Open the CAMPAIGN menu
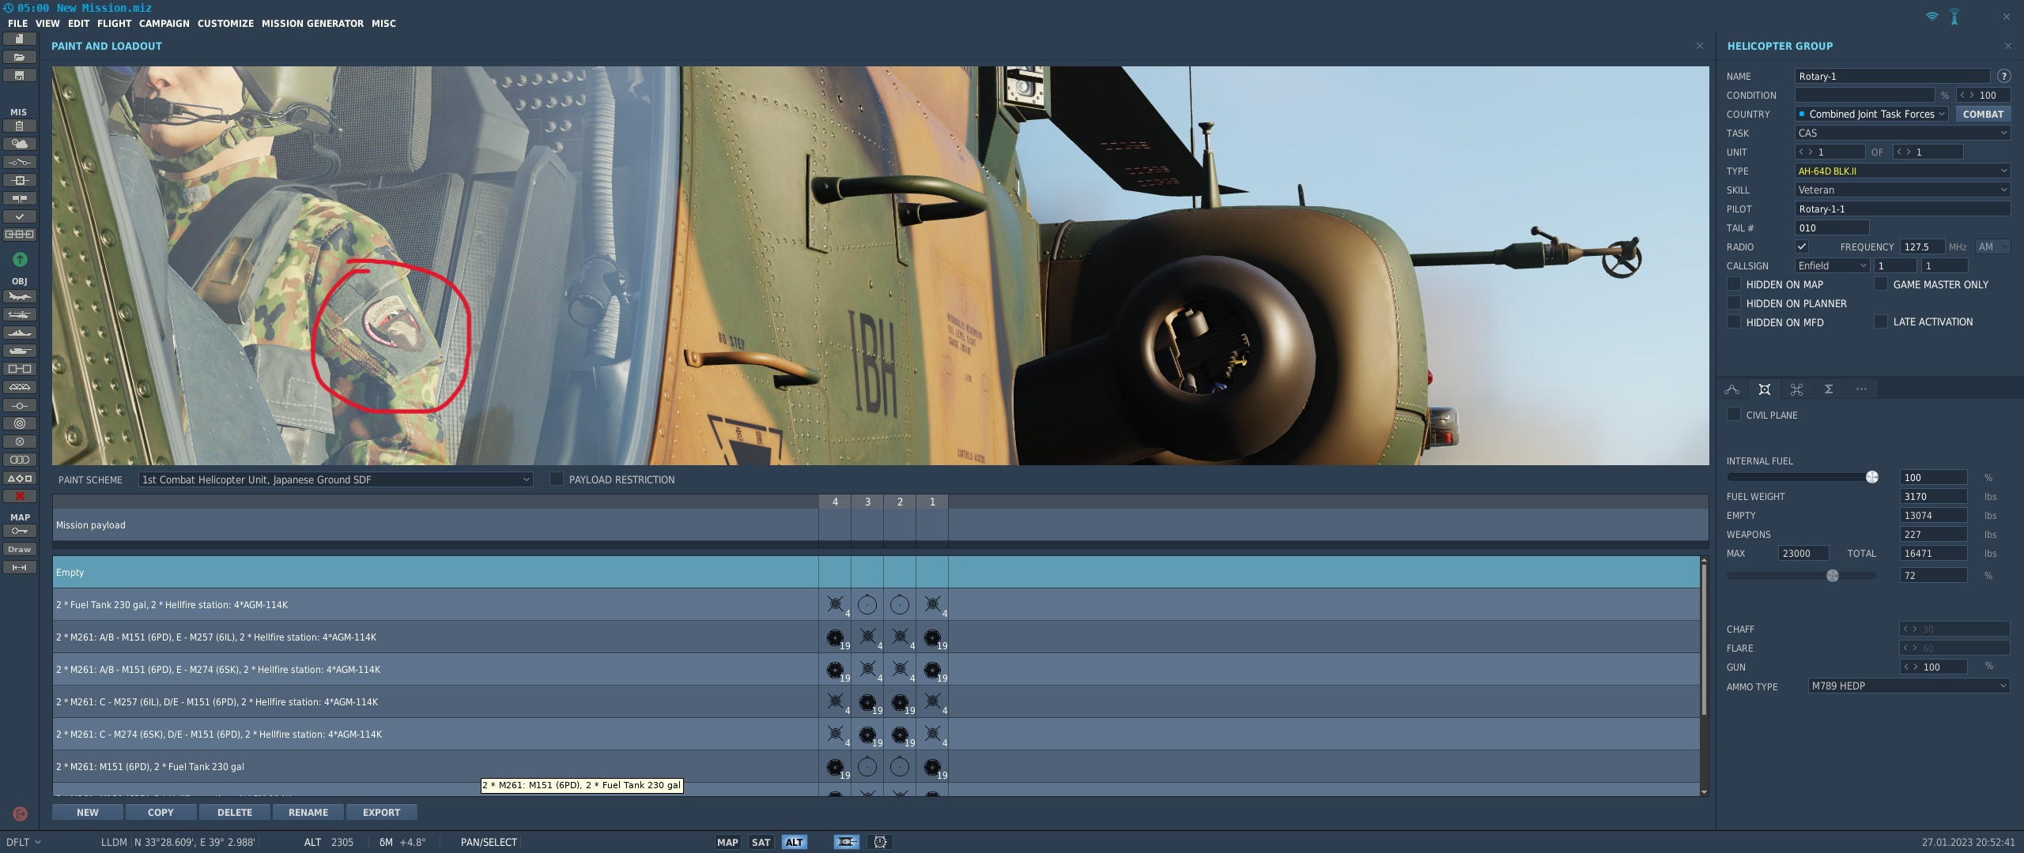The image size is (2024, 853). (164, 24)
